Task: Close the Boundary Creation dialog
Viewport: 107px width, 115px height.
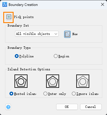Action: pyautogui.click(x=103, y=4)
